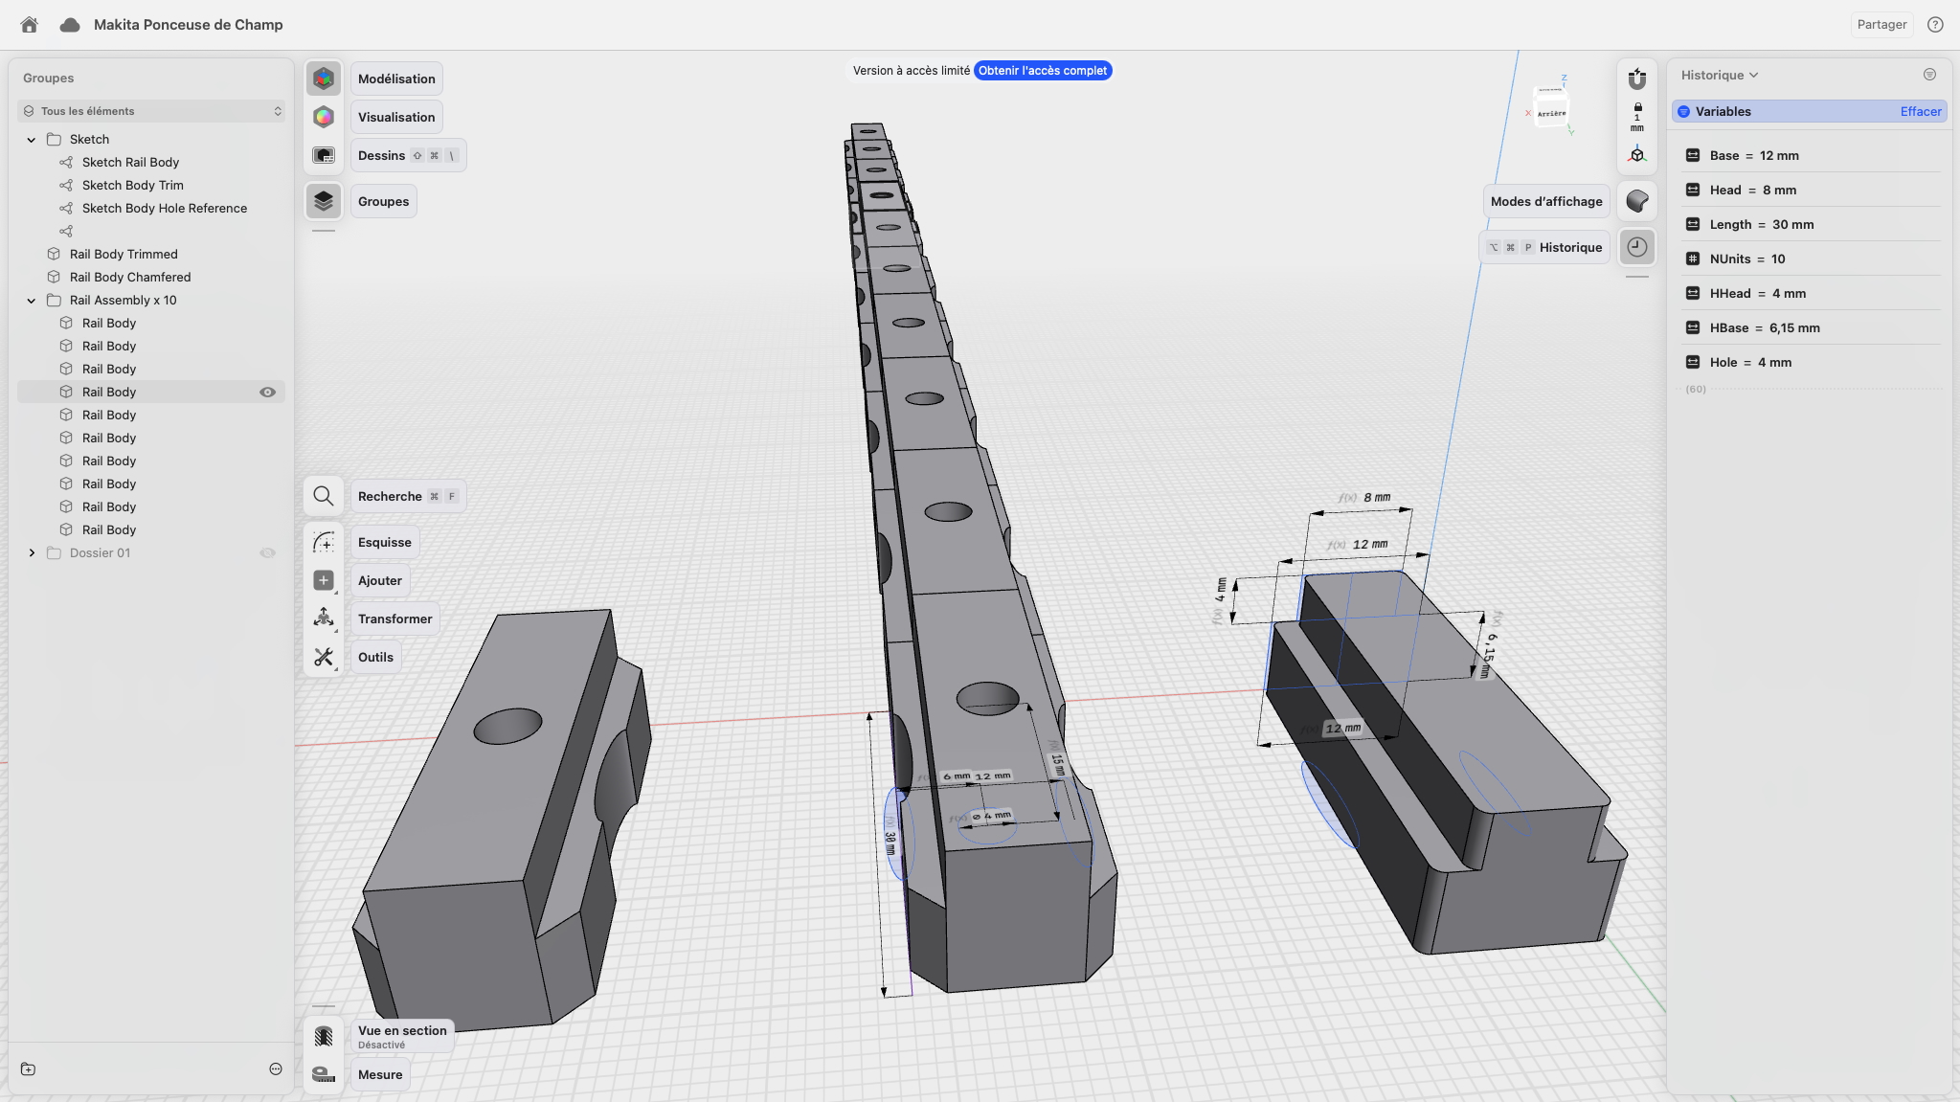The height and width of the screenshot is (1102, 1960).
Task: Select Rail Body Trimmed item
Action: pyautogui.click(x=124, y=255)
